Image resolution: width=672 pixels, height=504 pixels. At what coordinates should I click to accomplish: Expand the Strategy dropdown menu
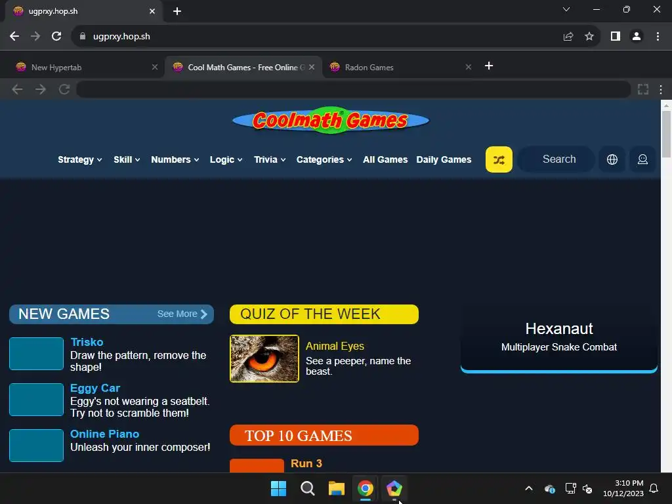79,159
